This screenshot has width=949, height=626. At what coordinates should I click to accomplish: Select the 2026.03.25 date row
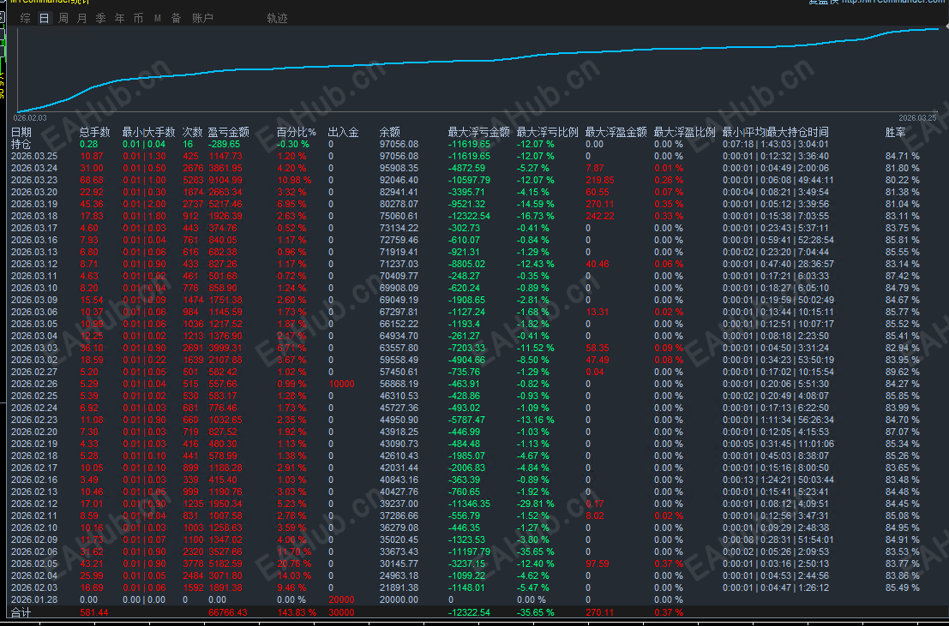pyautogui.click(x=32, y=156)
